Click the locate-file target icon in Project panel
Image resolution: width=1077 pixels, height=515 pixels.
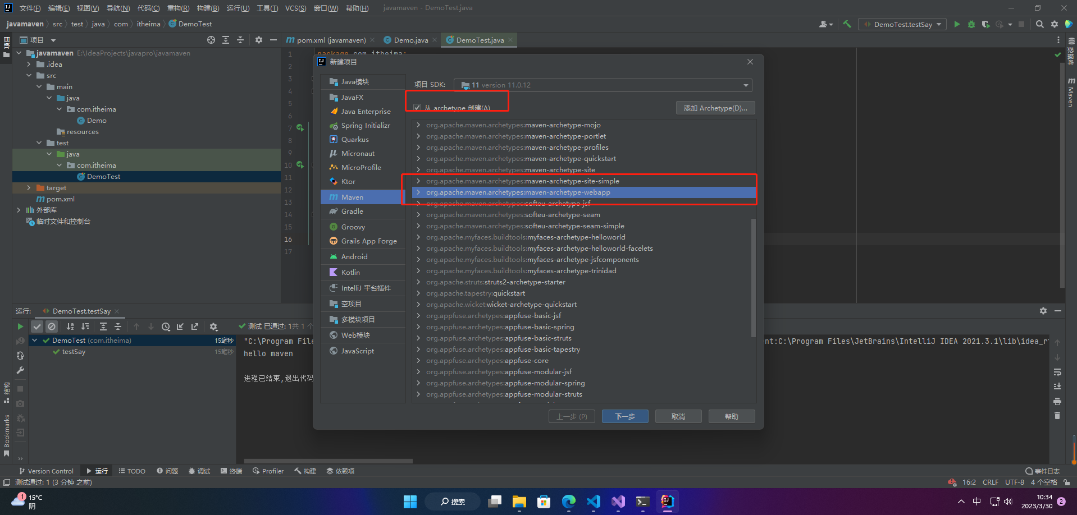(x=211, y=40)
